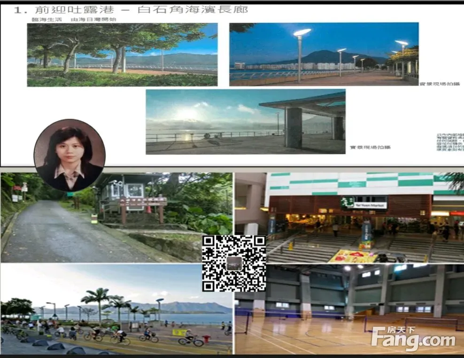
Task: Click the small logo inside the QR code
Action: click(234, 264)
